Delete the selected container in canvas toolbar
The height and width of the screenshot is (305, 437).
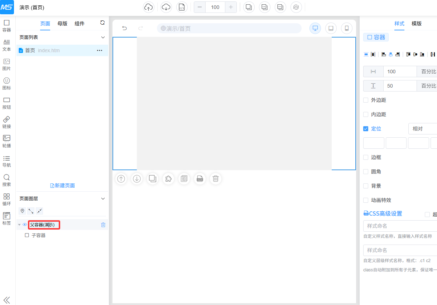click(x=216, y=179)
